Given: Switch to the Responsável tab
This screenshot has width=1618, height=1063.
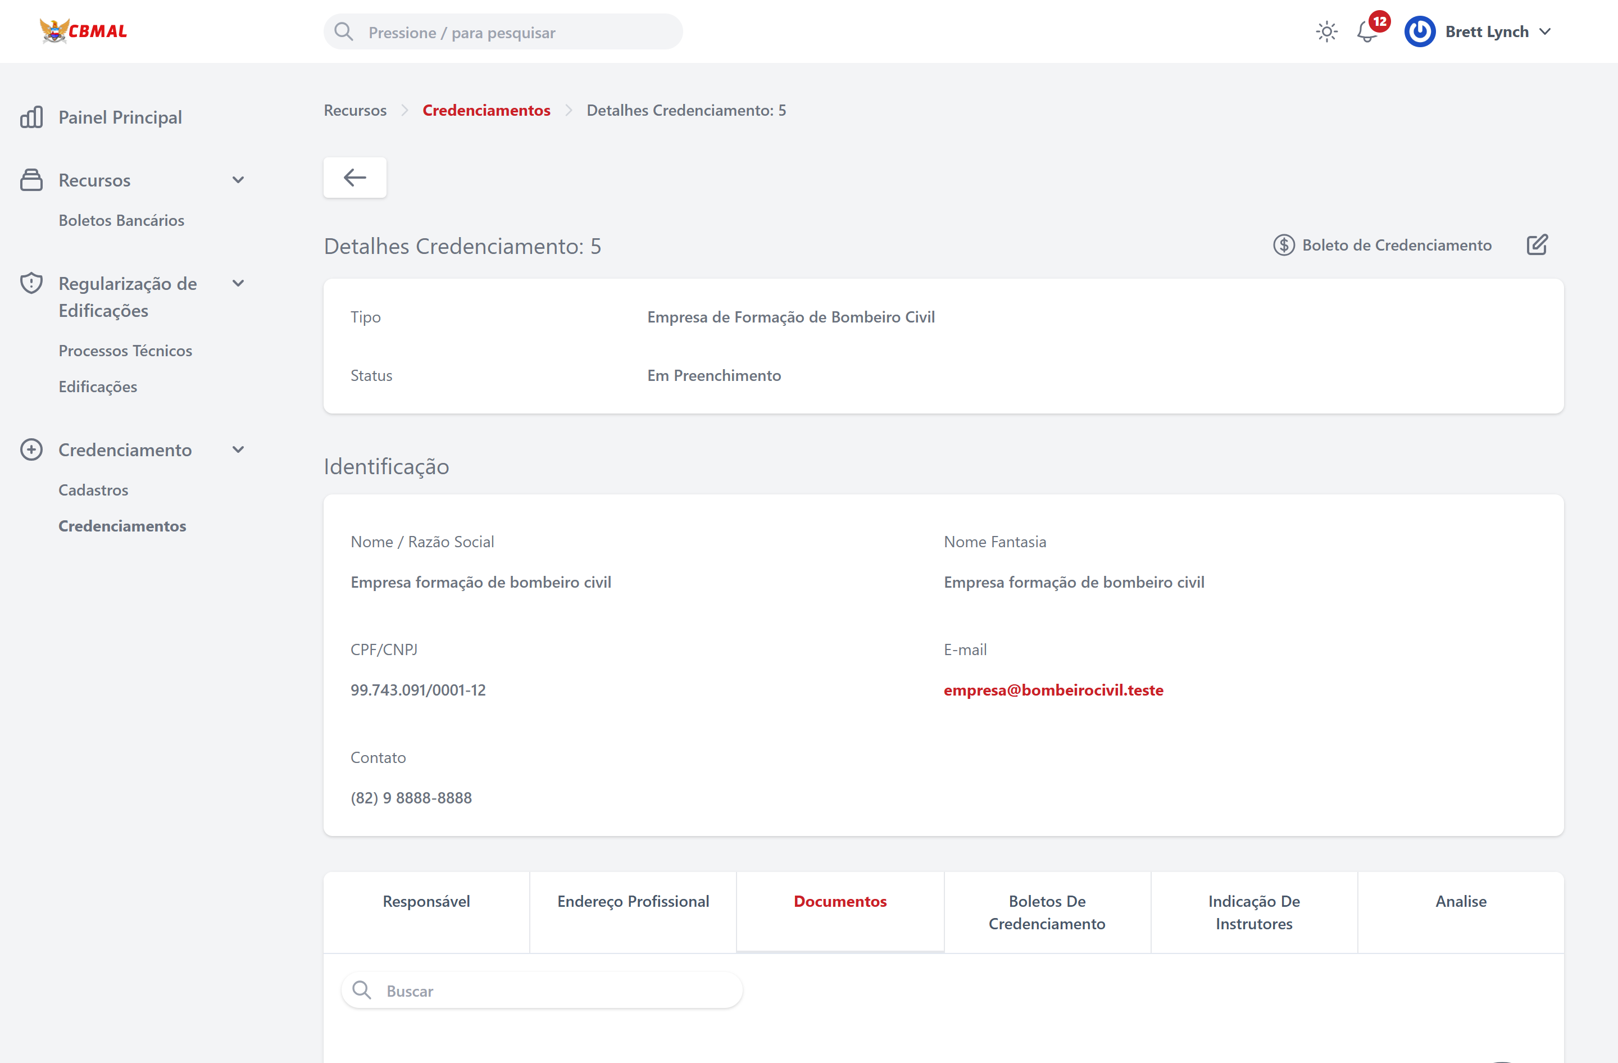Looking at the screenshot, I should [426, 901].
